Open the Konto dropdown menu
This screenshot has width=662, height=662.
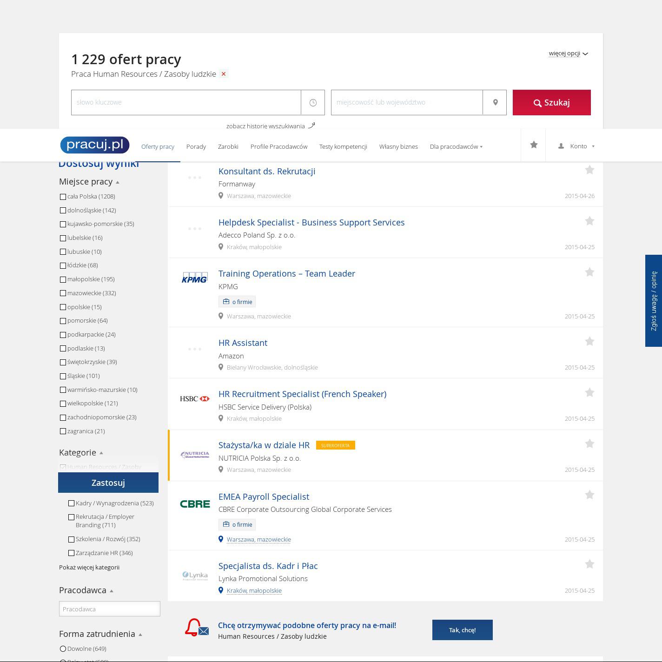coord(576,146)
